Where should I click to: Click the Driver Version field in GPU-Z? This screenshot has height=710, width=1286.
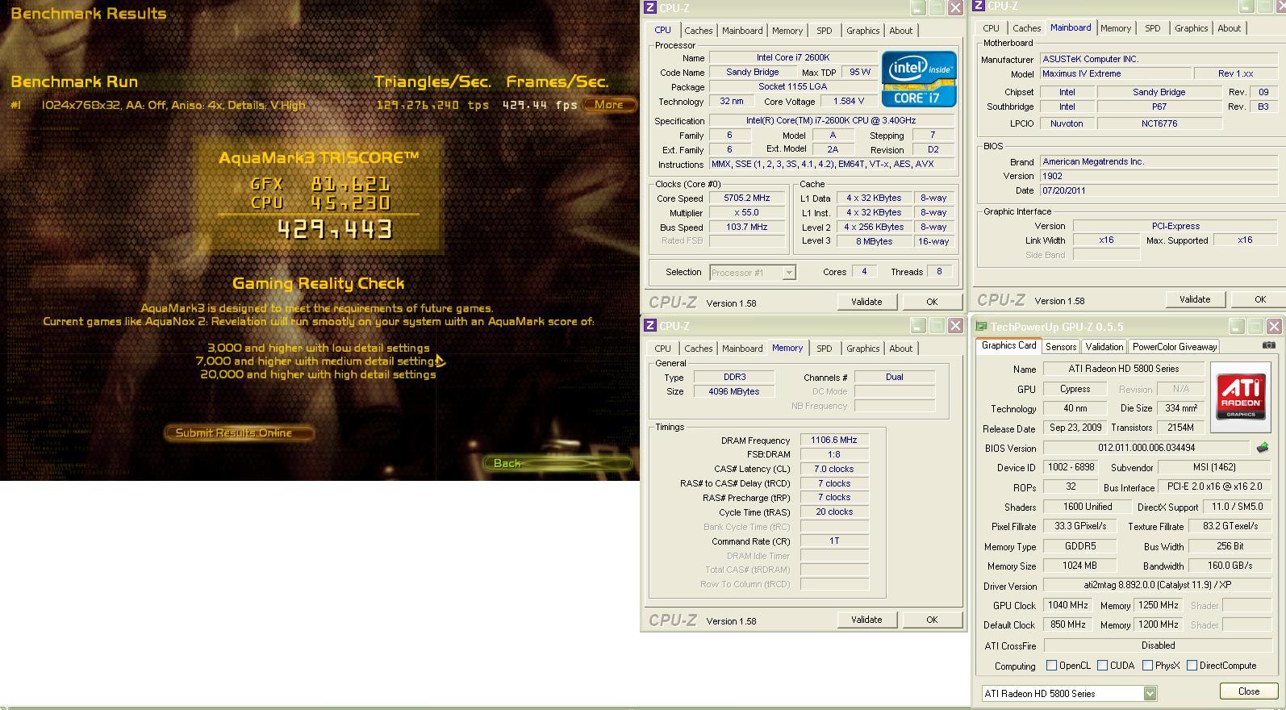(1158, 585)
